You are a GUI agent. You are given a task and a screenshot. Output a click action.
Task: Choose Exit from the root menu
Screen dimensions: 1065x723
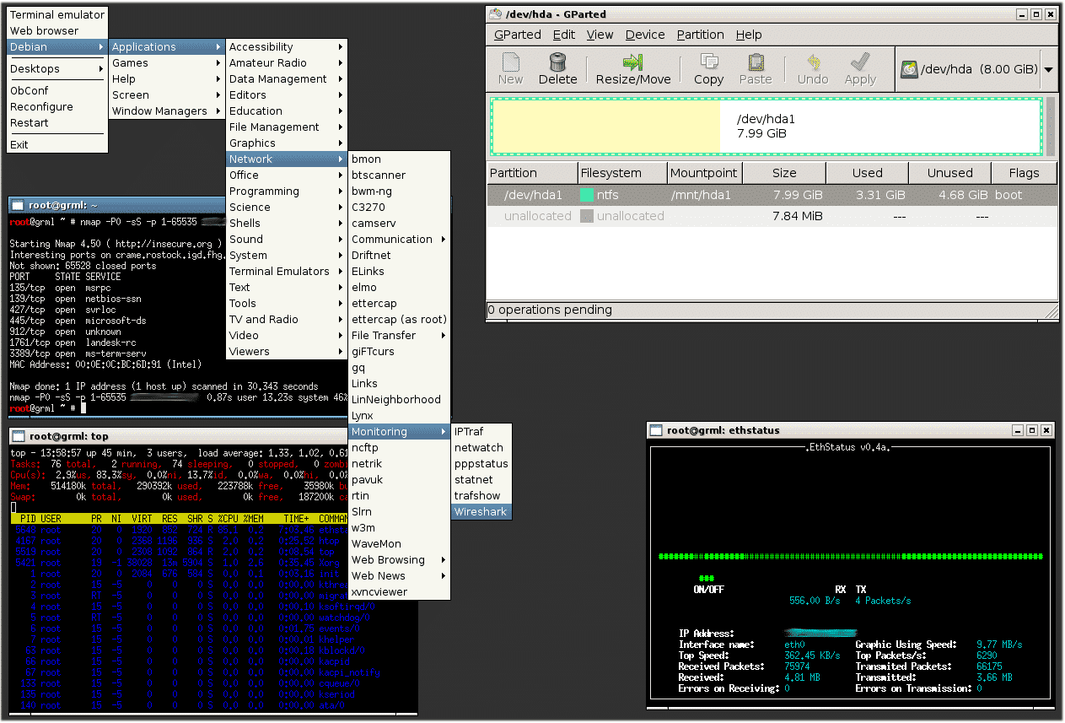57,145
